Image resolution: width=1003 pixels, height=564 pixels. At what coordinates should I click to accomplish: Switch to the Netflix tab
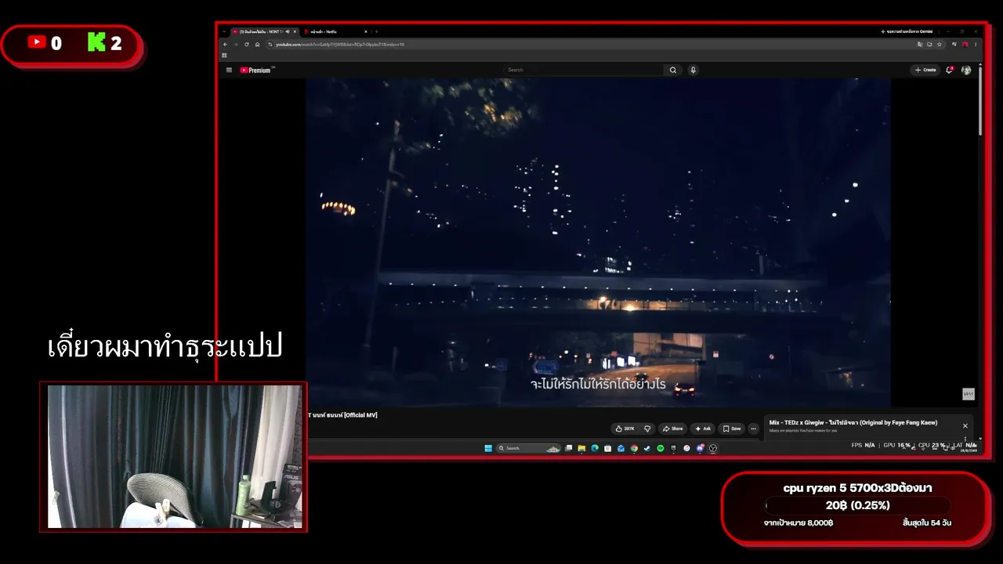coord(335,31)
